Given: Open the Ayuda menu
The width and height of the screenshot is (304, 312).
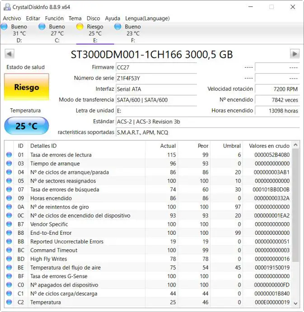Looking at the screenshot, I should click(112, 19).
